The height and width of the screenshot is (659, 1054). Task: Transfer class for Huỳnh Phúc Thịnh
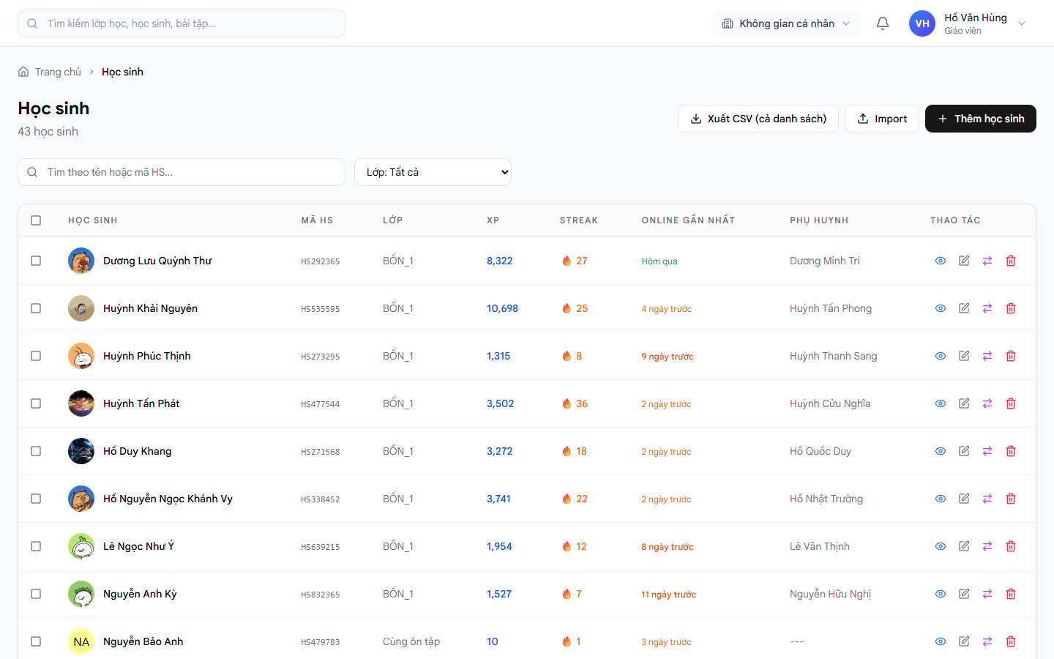(x=987, y=356)
